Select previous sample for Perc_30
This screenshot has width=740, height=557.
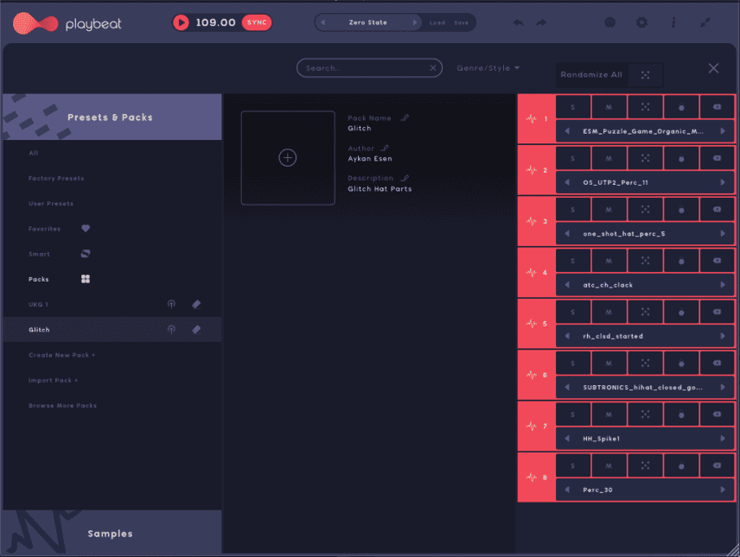(x=567, y=490)
